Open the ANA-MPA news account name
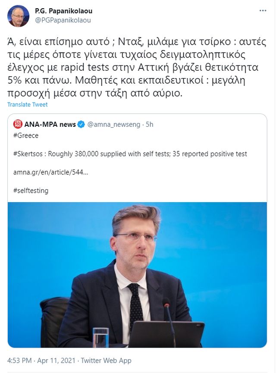The width and height of the screenshot is (276, 373). pos(50,124)
